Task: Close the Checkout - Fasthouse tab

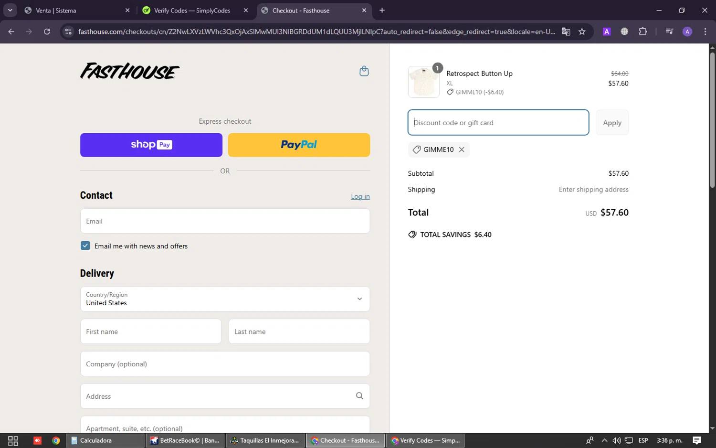Action: 364,10
